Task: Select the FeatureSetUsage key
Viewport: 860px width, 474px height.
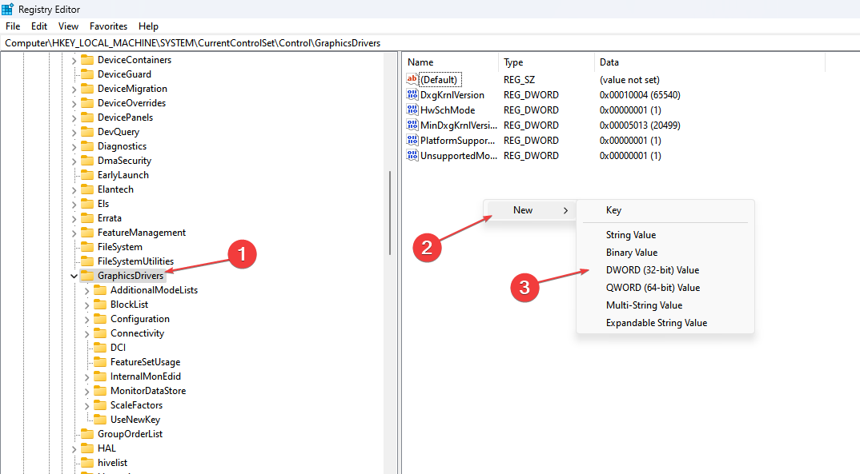Action: 146,362
